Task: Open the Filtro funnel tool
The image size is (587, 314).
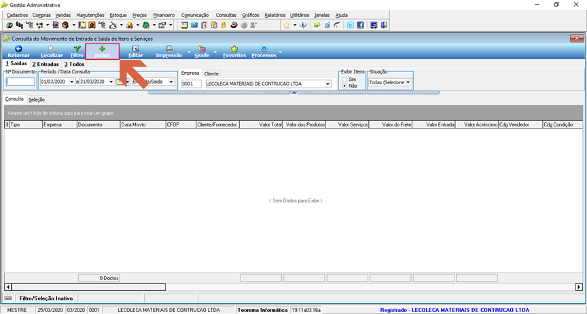Action: [77, 52]
